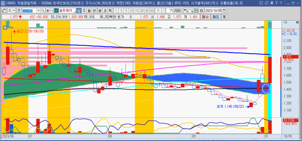Viewport: 302px width, 141px height.
Task: Open the line indicator add icon
Action: (x=191, y=11)
